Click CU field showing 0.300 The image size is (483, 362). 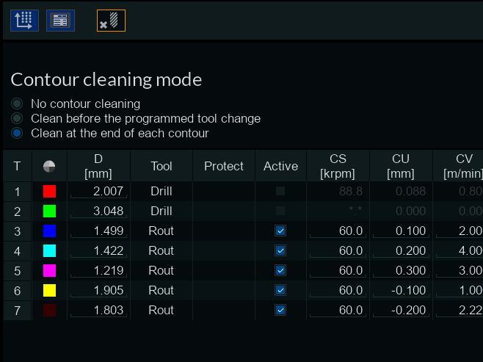click(401, 270)
